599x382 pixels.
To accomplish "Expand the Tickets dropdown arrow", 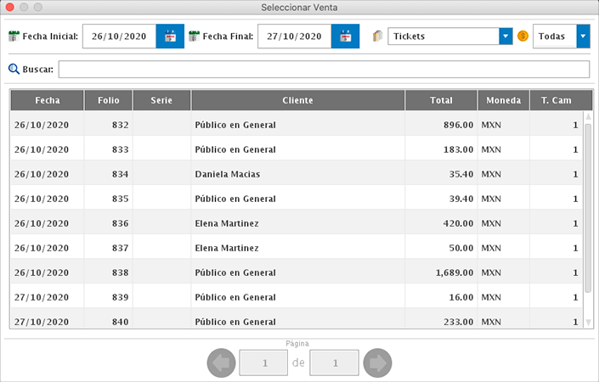I will point(506,37).
